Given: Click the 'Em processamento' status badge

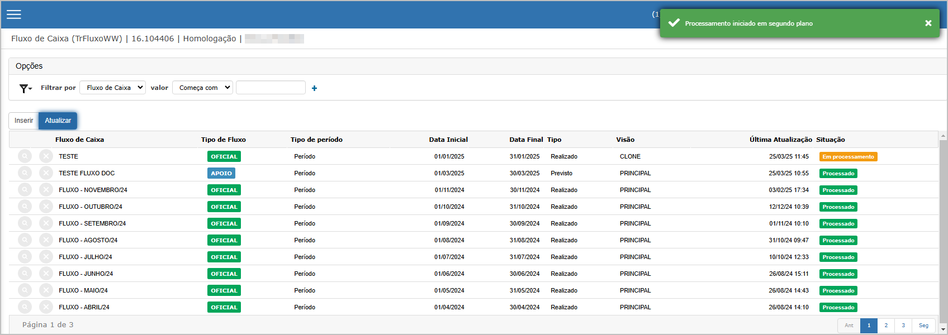Looking at the screenshot, I should coord(848,157).
